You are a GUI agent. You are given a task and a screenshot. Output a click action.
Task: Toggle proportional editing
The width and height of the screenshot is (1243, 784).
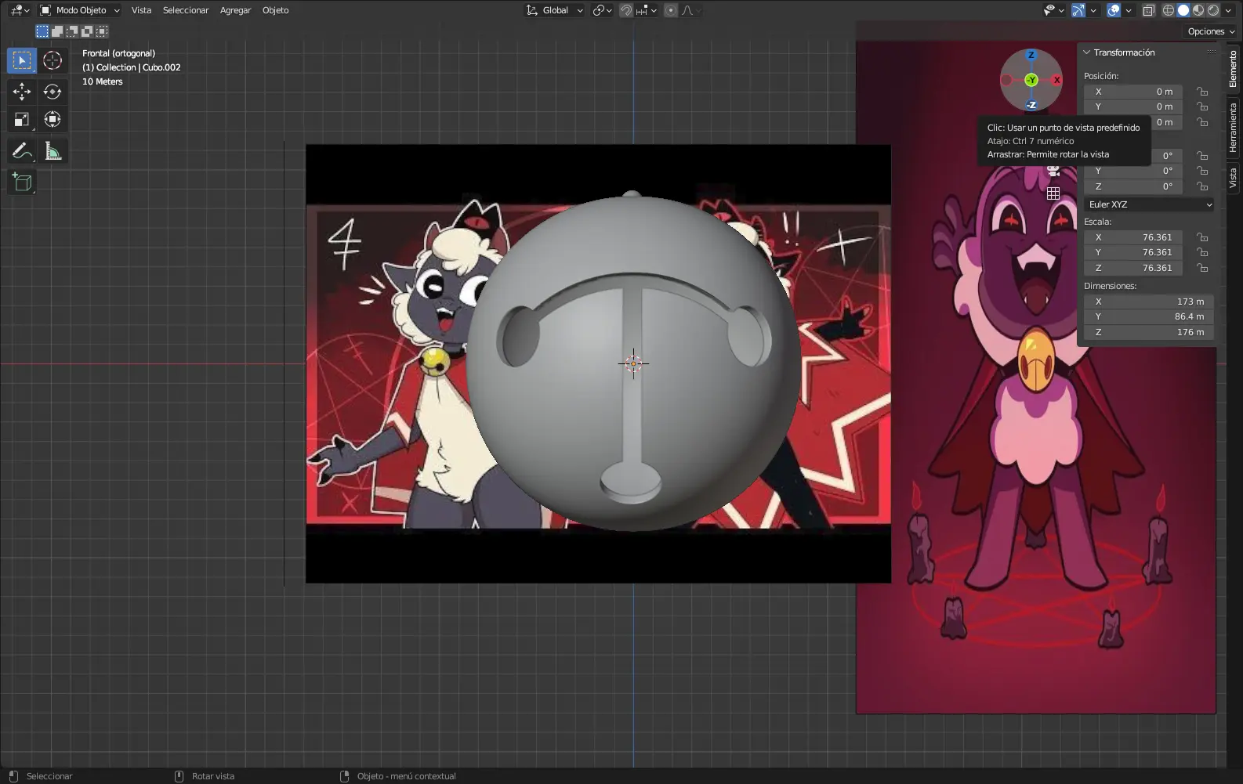(x=670, y=10)
